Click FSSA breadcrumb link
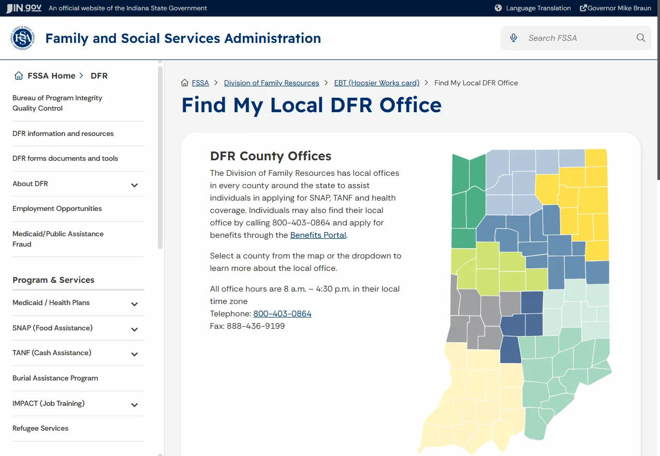 [x=200, y=83]
